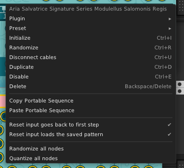The image size is (184, 168).
Task: Click the lower black port on right module
Action: [x=179, y=91]
